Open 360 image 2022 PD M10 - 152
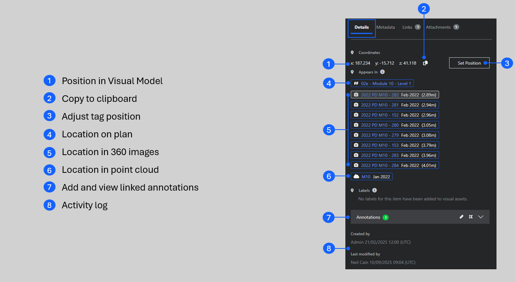The height and width of the screenshot is (282, 515). (395, 115)
